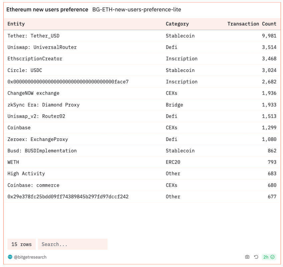The width and height of the screenshot is (283, 267).
Task: Select the address ending in face7
Action: tap(68, 82)
